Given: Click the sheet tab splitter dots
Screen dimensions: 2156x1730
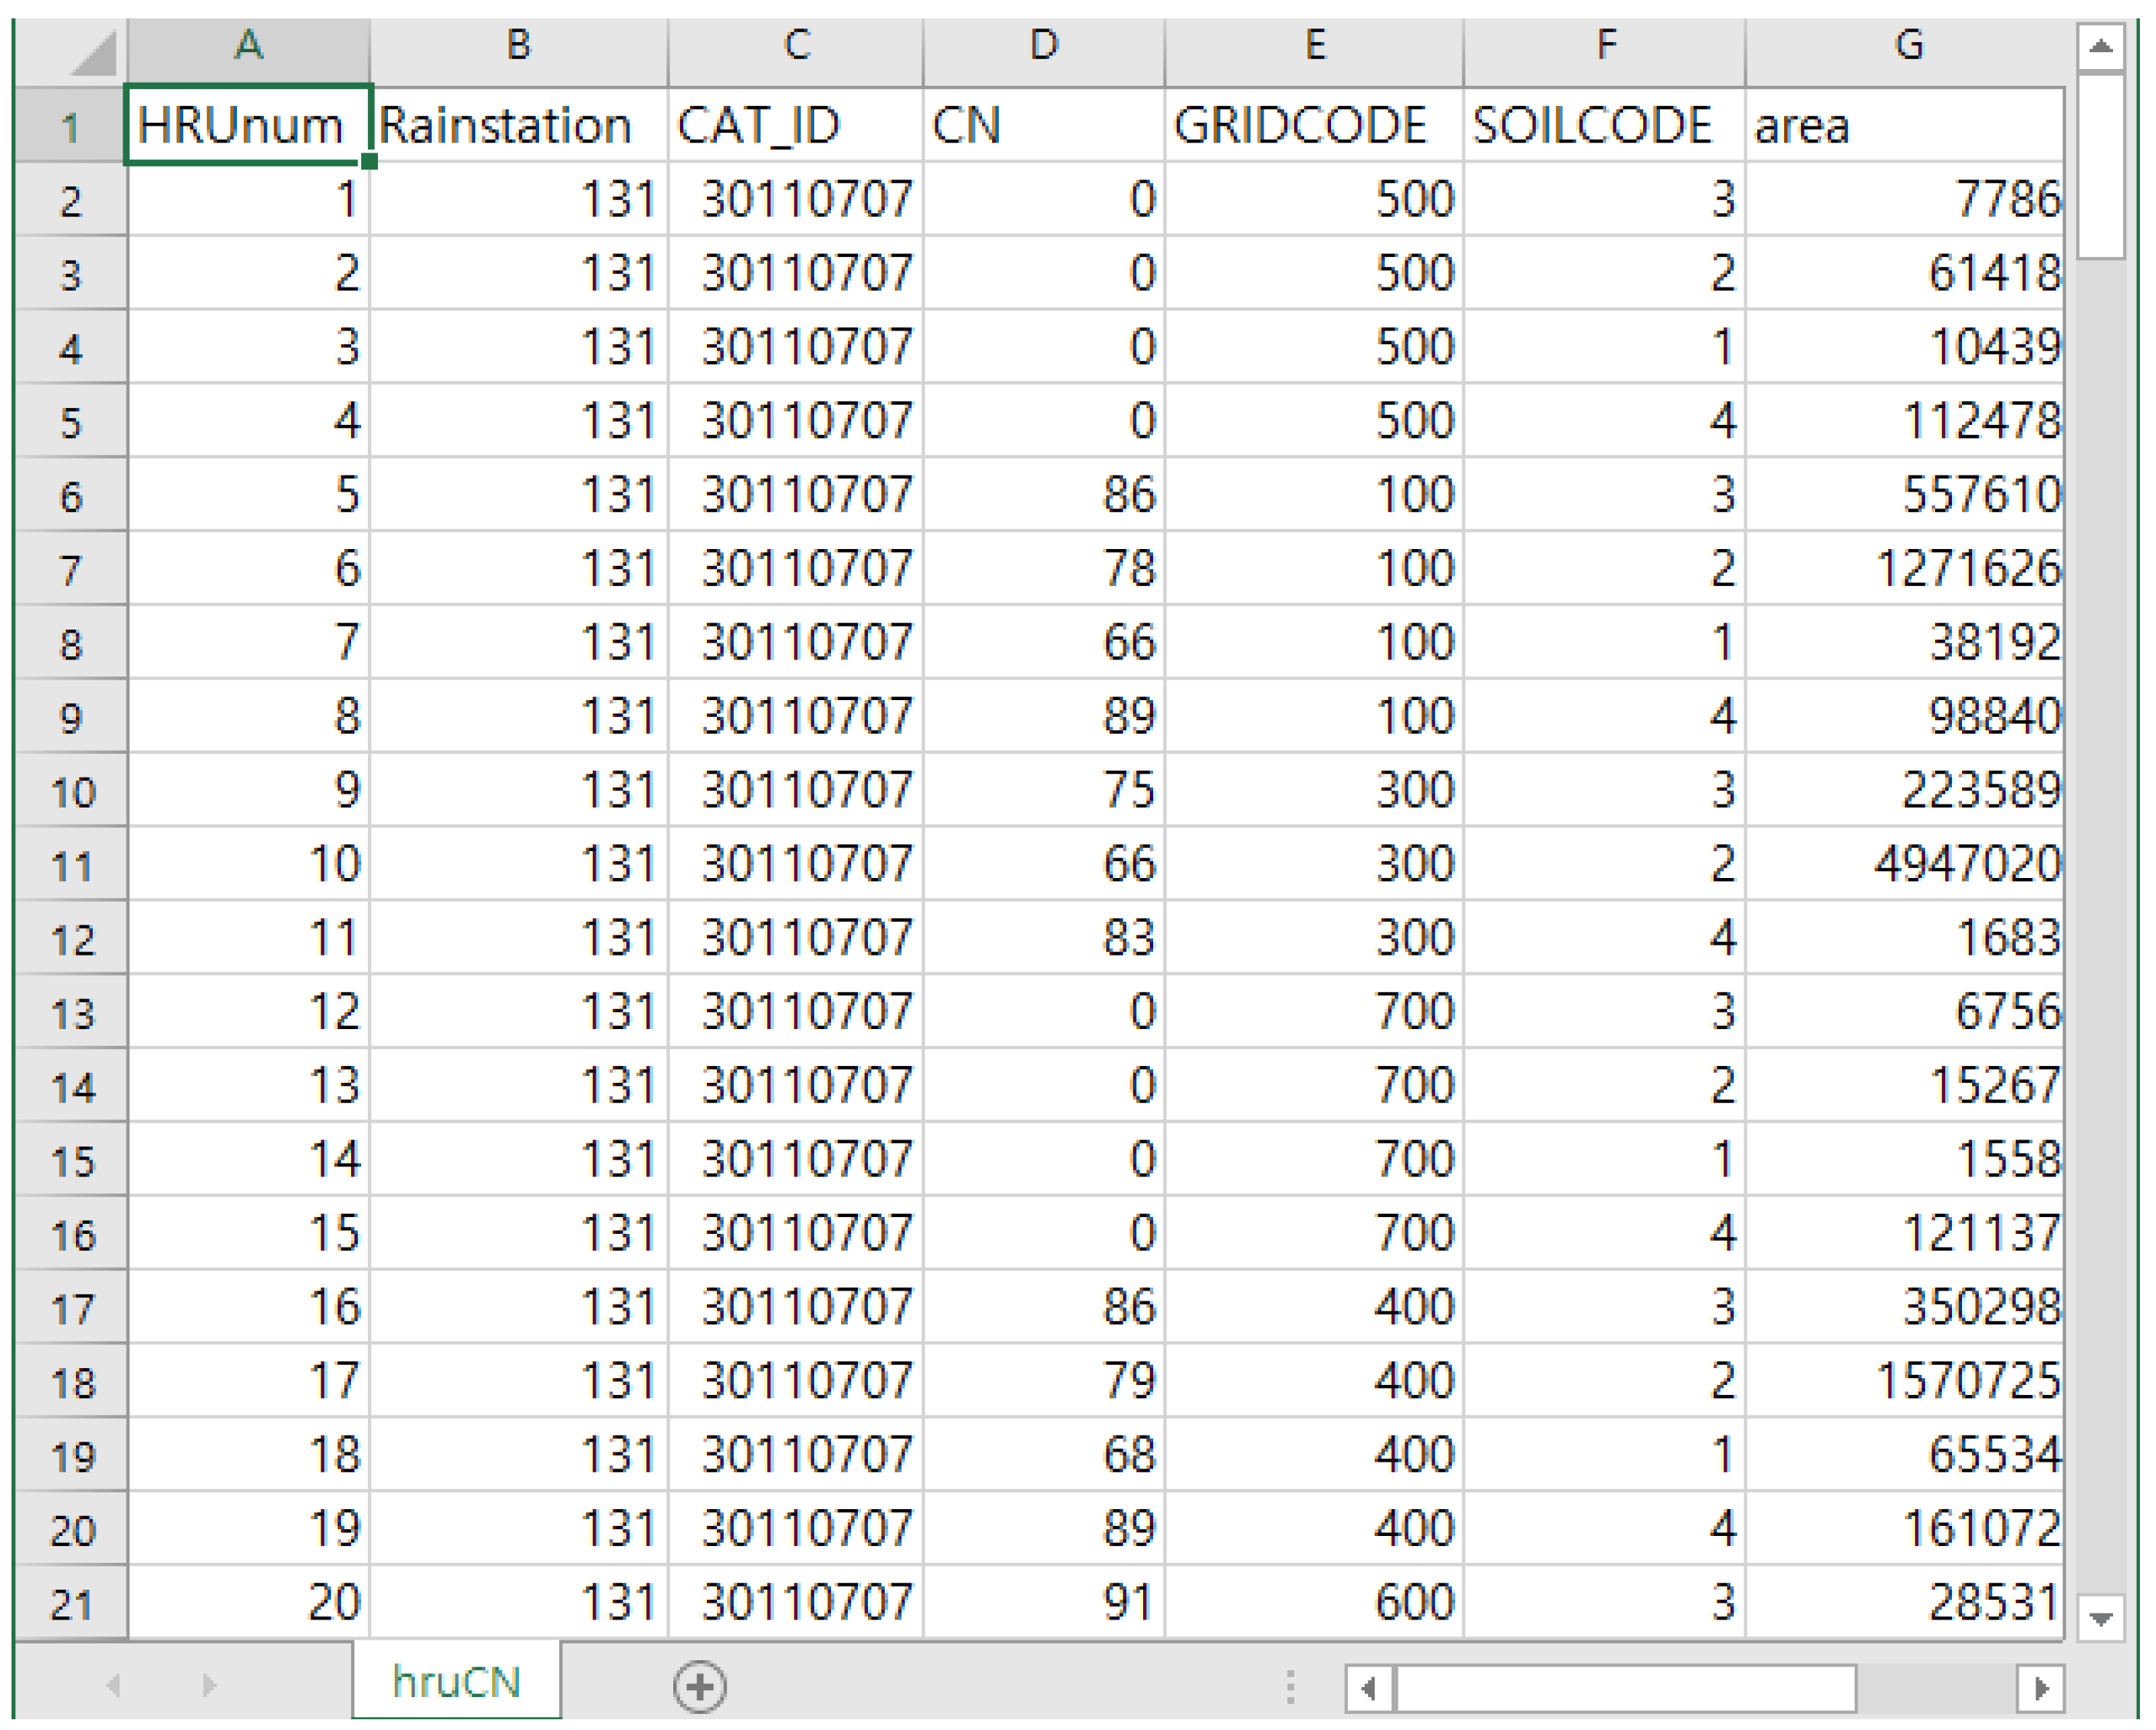Looking at the screenshot, I should point(1290,1686).
